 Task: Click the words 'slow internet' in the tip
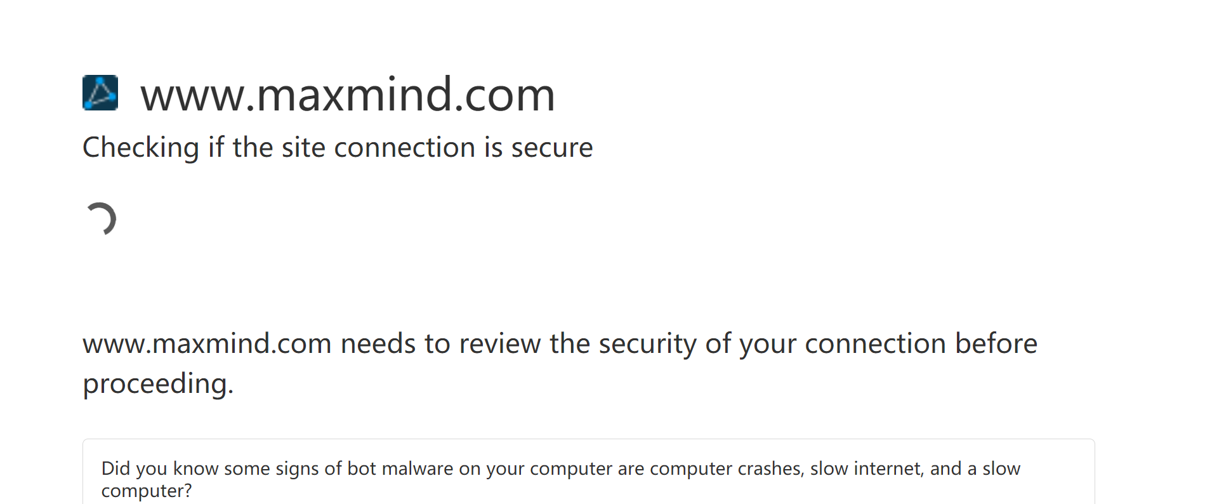pos(866,468)
